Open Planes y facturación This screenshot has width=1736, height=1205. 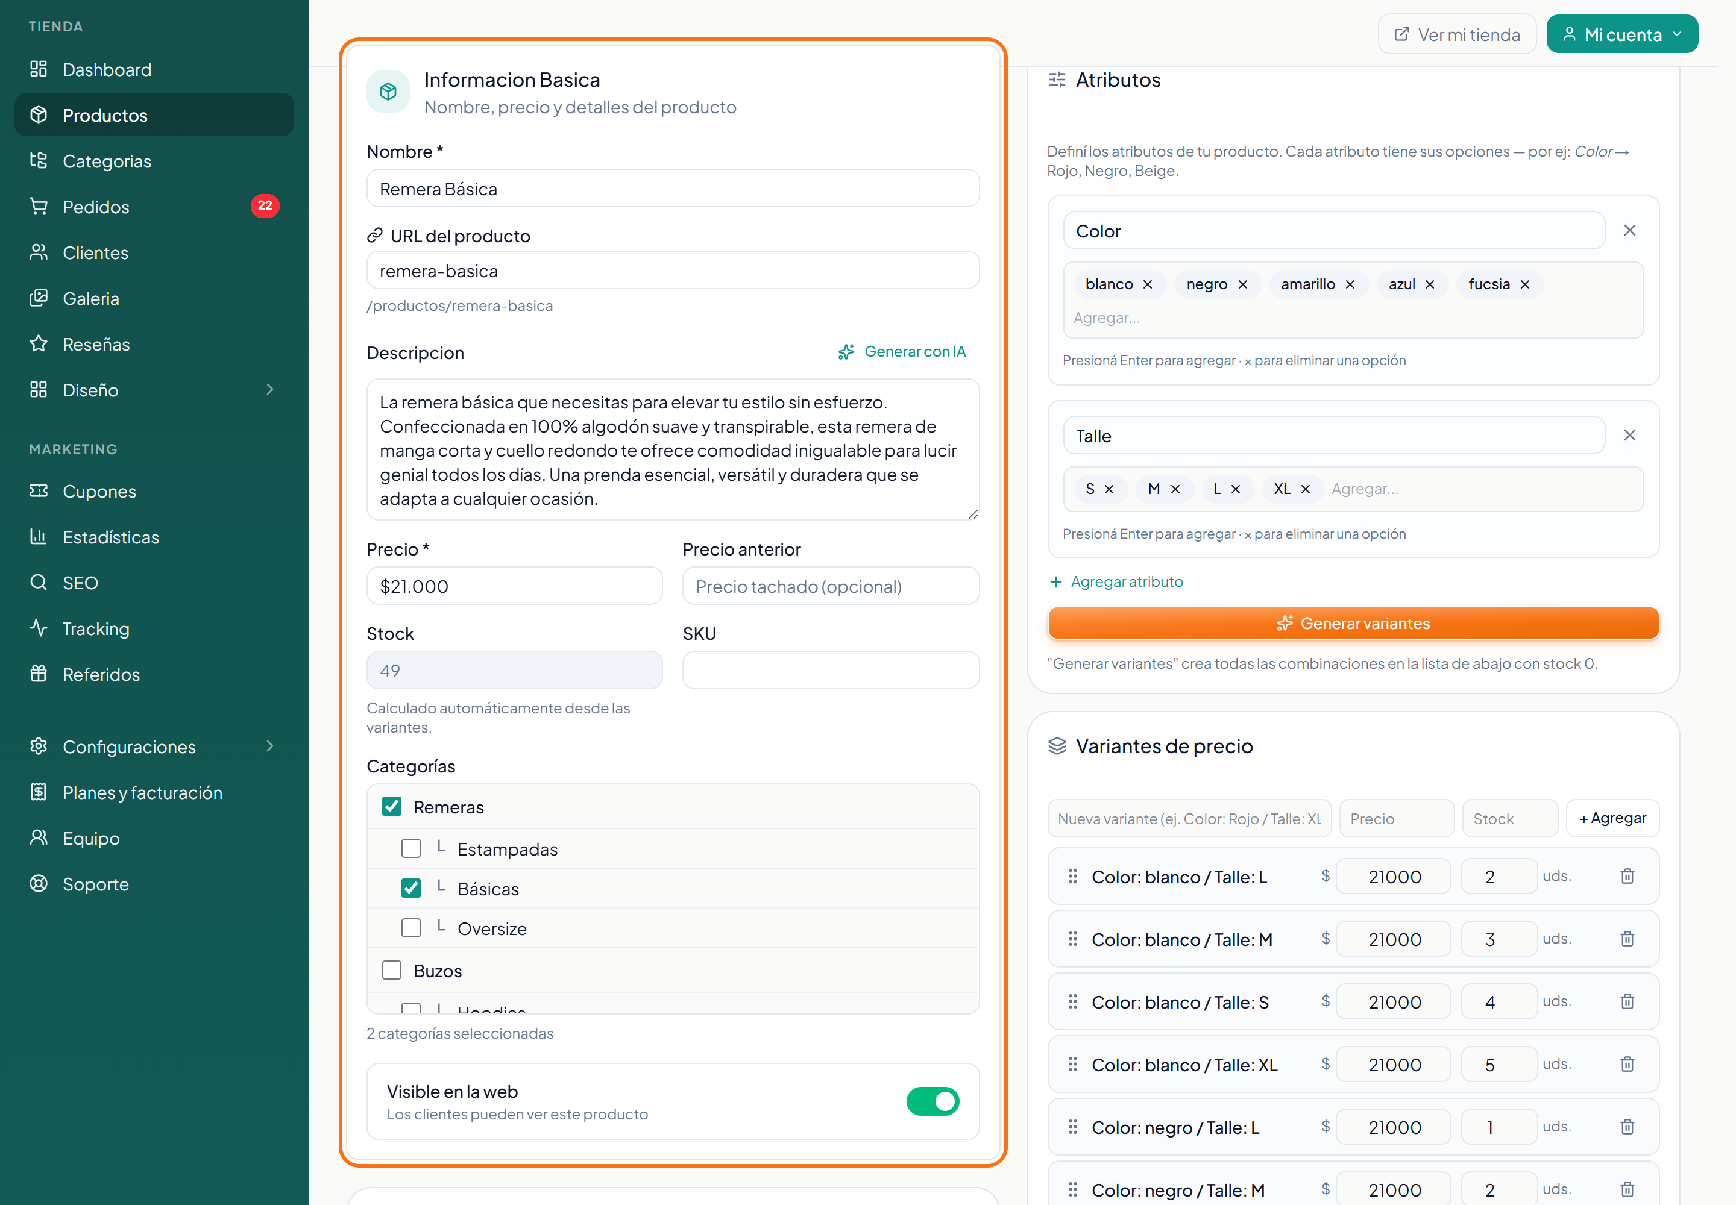(x=154, y=793)
